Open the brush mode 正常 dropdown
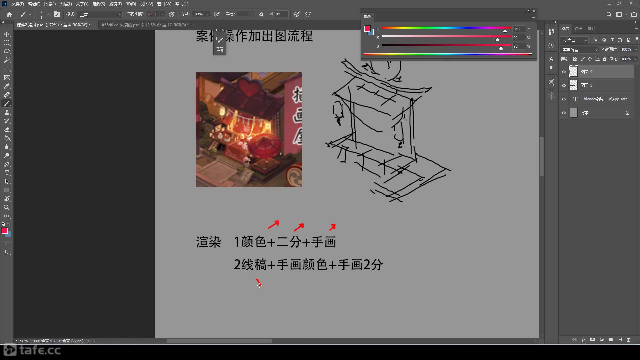 point(100,14)
